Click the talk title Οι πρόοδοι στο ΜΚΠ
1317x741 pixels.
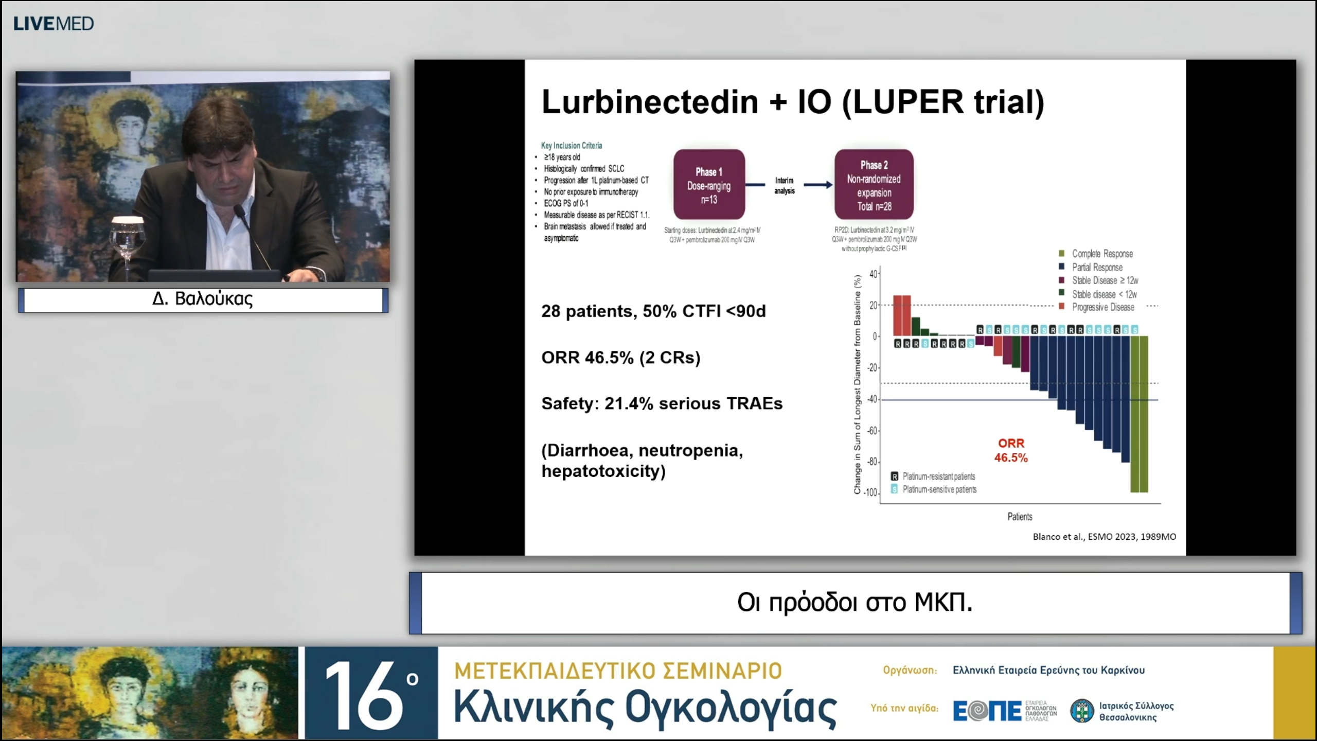pyautogui.click(x=855, y=603)
